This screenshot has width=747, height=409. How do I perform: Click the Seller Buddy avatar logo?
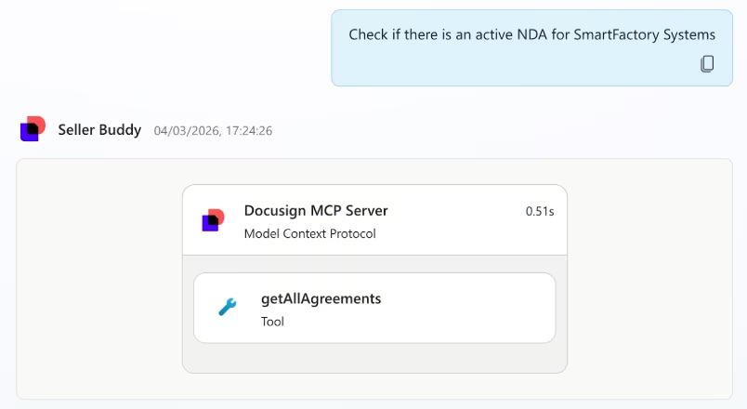point(33,128)
